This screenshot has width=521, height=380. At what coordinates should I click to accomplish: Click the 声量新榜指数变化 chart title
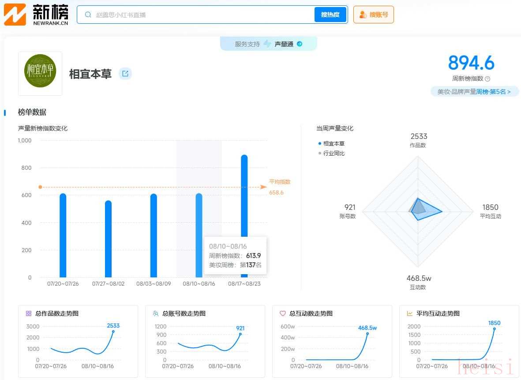pyautogui.click(x=42, y=128)
